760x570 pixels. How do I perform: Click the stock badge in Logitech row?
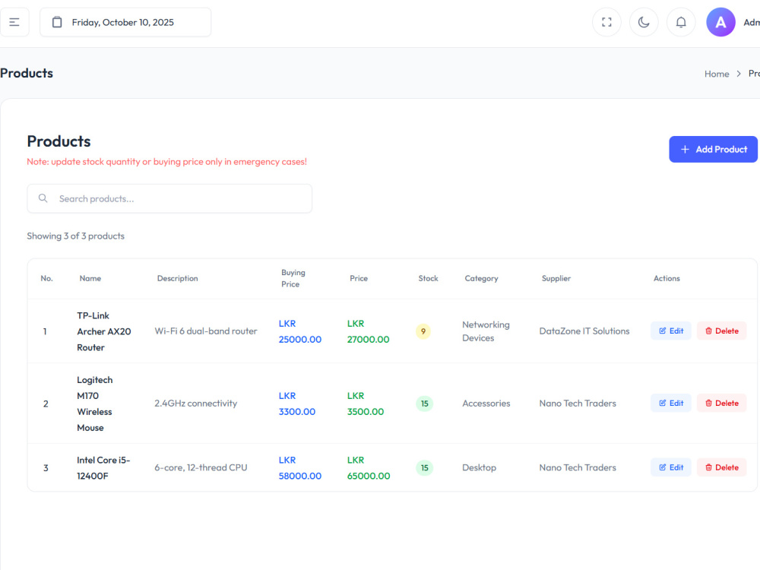(425, 404)
